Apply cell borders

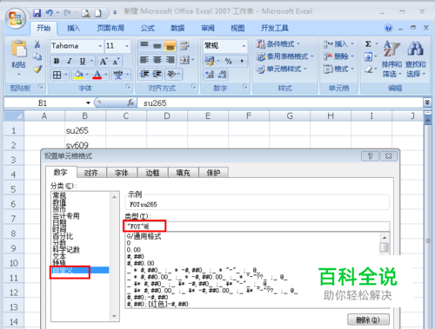click(x=57, y=75)
